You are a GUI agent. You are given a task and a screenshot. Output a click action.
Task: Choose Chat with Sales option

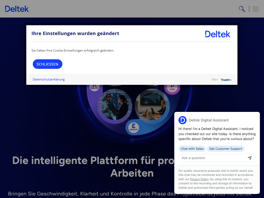coord(192,149)
